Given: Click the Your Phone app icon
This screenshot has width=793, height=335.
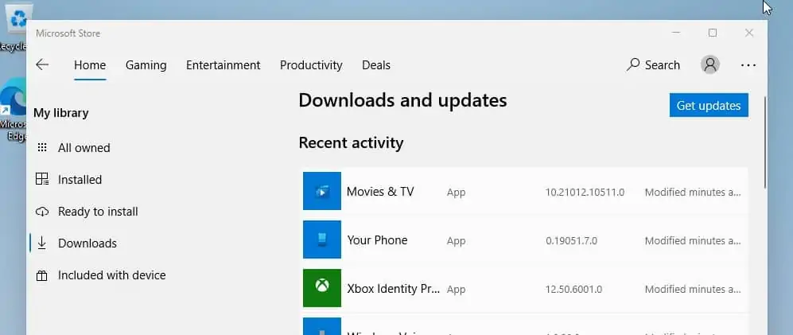Looking at the screenshot, I should [x=322, y=240].
